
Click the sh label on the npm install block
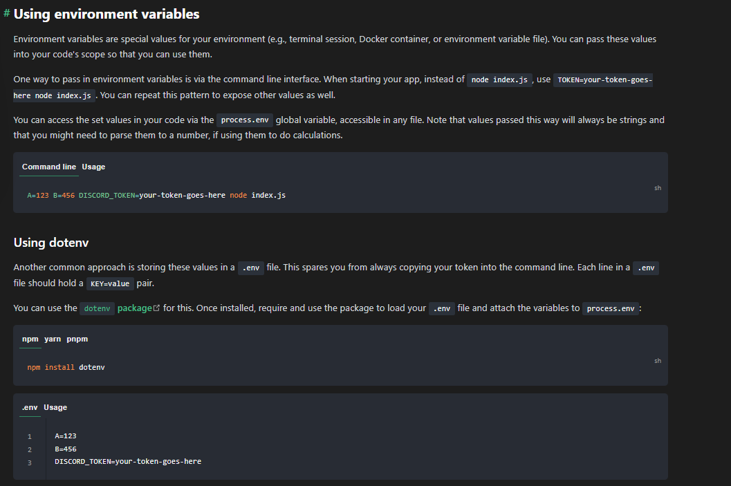[x=657, y=360]
